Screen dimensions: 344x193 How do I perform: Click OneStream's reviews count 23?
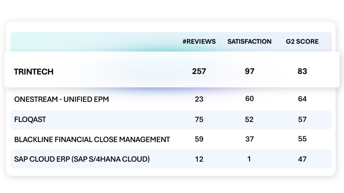click(199, 99)
